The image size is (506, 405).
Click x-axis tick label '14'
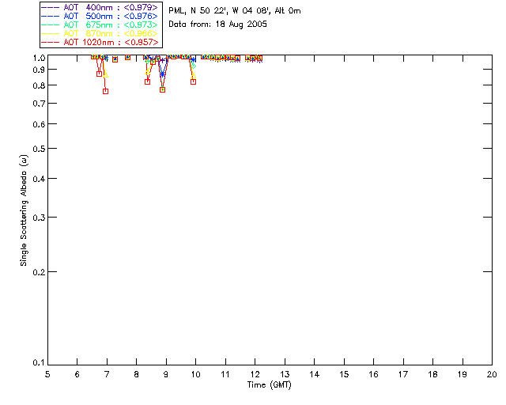click(315, 374)
